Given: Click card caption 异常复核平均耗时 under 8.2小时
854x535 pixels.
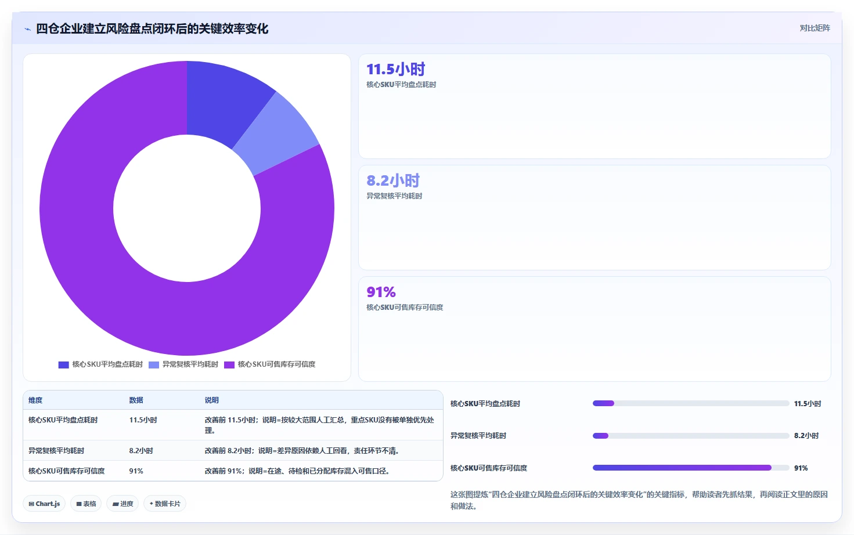Looking at the screenshot, I should 394,196.
